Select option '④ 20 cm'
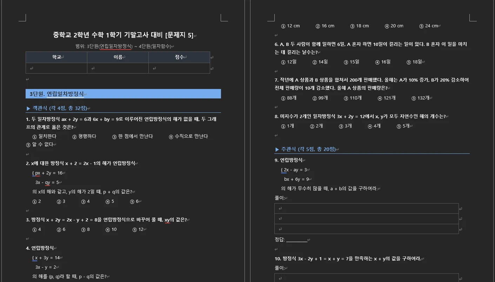This screenshot has height=282, width=495. [394, 26]
